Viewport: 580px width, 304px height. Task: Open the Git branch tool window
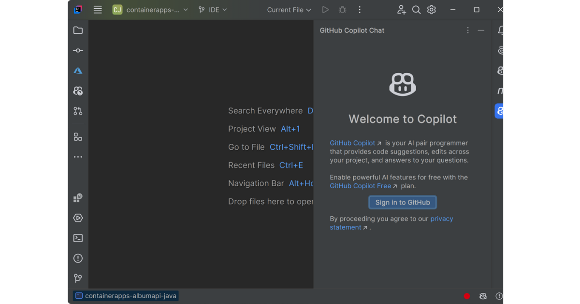pyautogui.click(x=78, y=278)
